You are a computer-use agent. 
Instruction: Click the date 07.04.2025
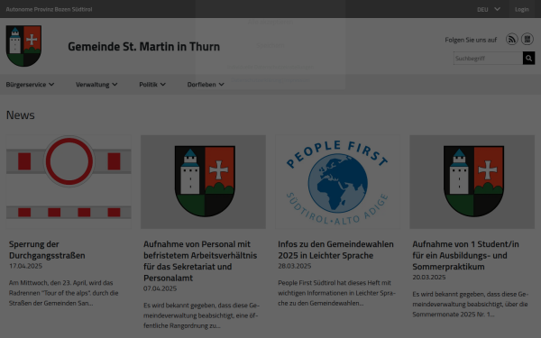click(160, 288)
